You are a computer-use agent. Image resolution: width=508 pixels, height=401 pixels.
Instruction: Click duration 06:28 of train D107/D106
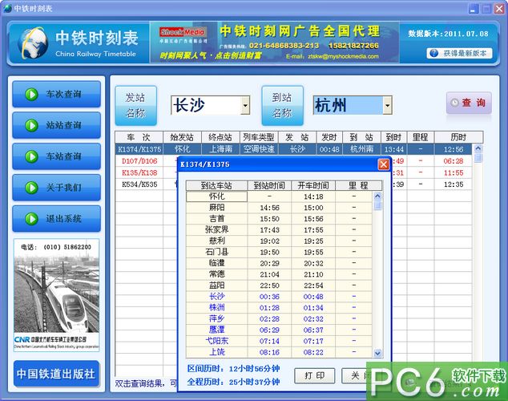tap(454, 160)
